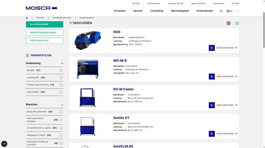Viewport: 265px width, 148px height.
Task: Open the RO-M Fusion product title
Action: [124, 89]
